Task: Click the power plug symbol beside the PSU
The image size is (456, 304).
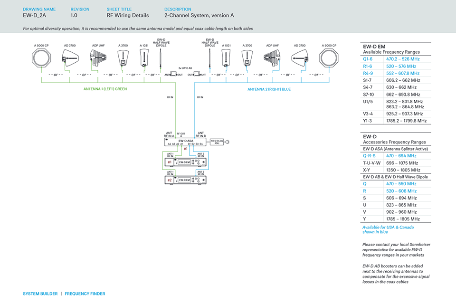Action: (x=228, y=142)
